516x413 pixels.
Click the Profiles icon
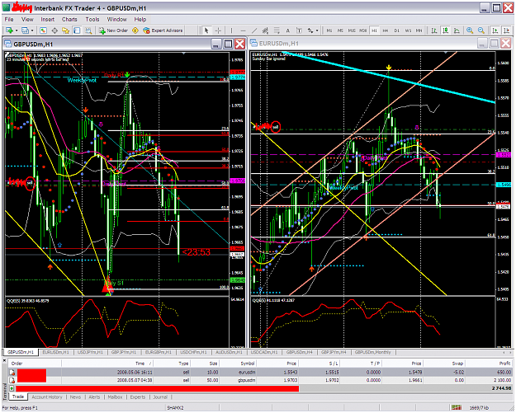tap(25, 31)
